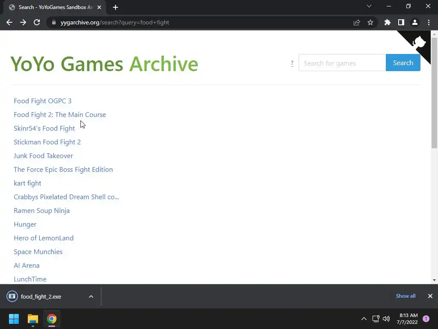Share this page icon in address bar
The image size is (438, 329).
coord(357,22)
